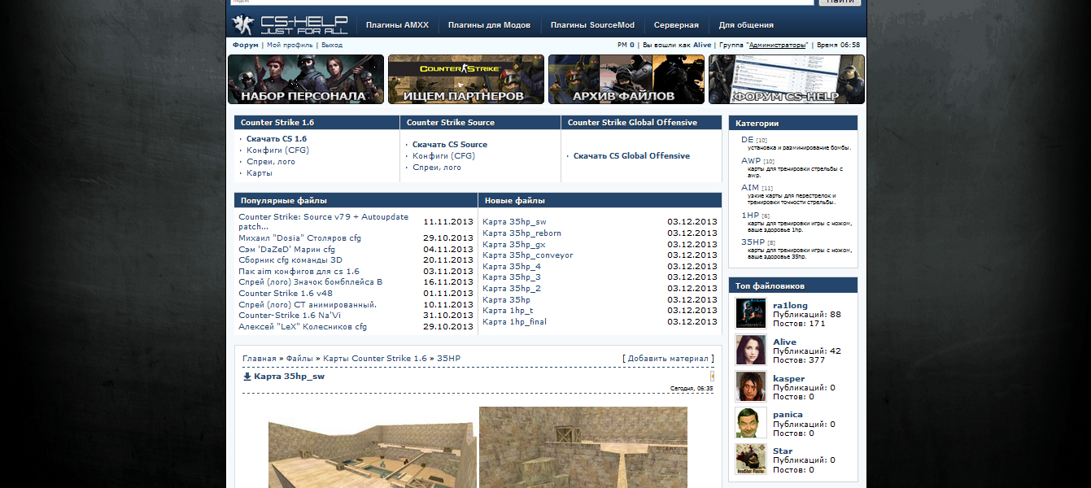Click the ИЩЕМ ПАРТНЕРОВ banner

click(x=466, y=80)
